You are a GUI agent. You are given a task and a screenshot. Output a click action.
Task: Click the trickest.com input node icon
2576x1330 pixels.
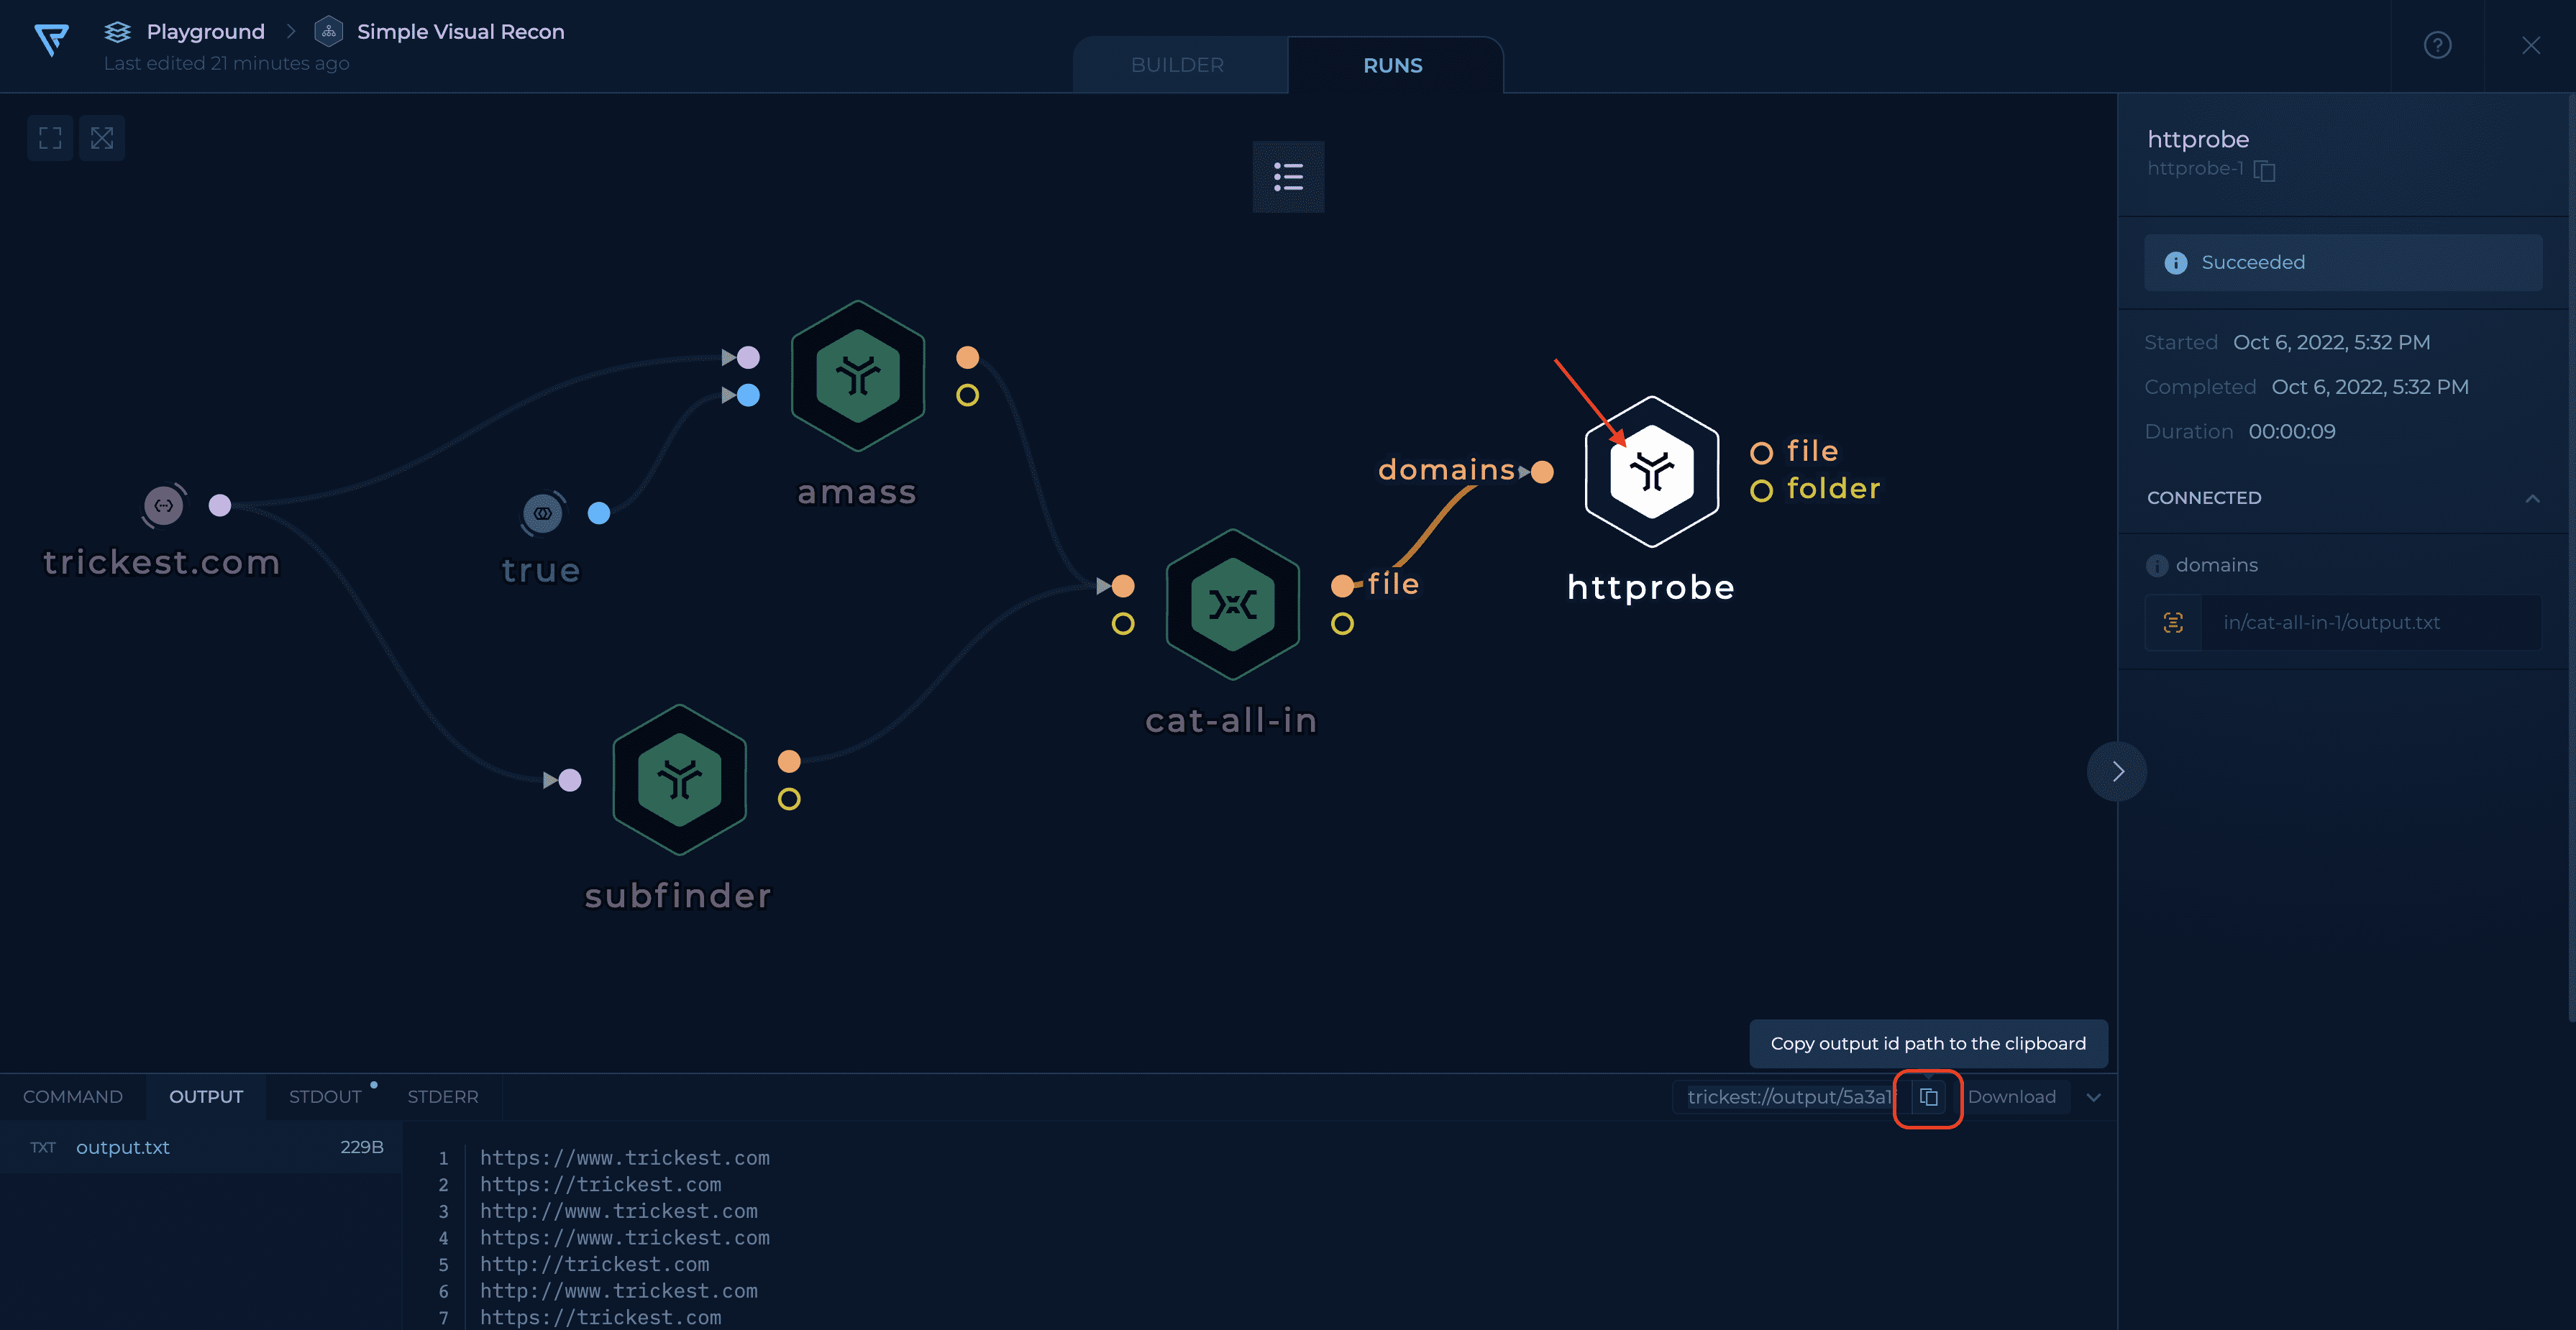(164, 506)
